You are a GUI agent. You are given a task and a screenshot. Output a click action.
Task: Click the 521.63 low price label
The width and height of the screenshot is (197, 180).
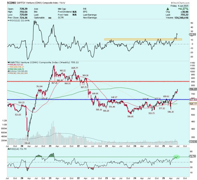18,114
